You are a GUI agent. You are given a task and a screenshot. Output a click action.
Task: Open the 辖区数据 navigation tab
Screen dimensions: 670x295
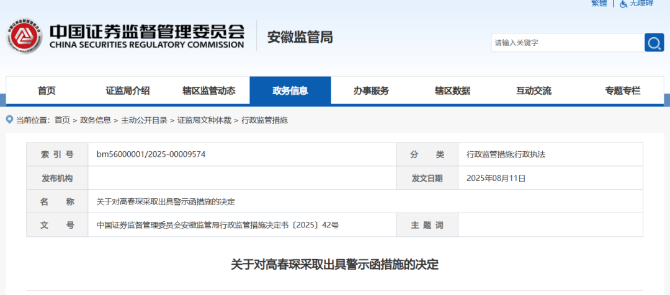click(452, 90)
